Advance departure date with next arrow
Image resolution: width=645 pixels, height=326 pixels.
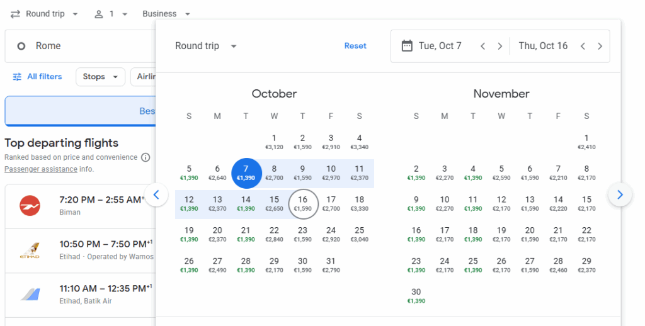[499, 46]
